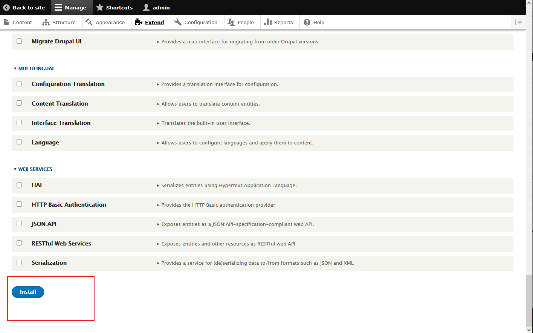Expand 'Provides the HTTP Basic authentication provider' details
The image size is (533, 333).
(x=216, y=205)
